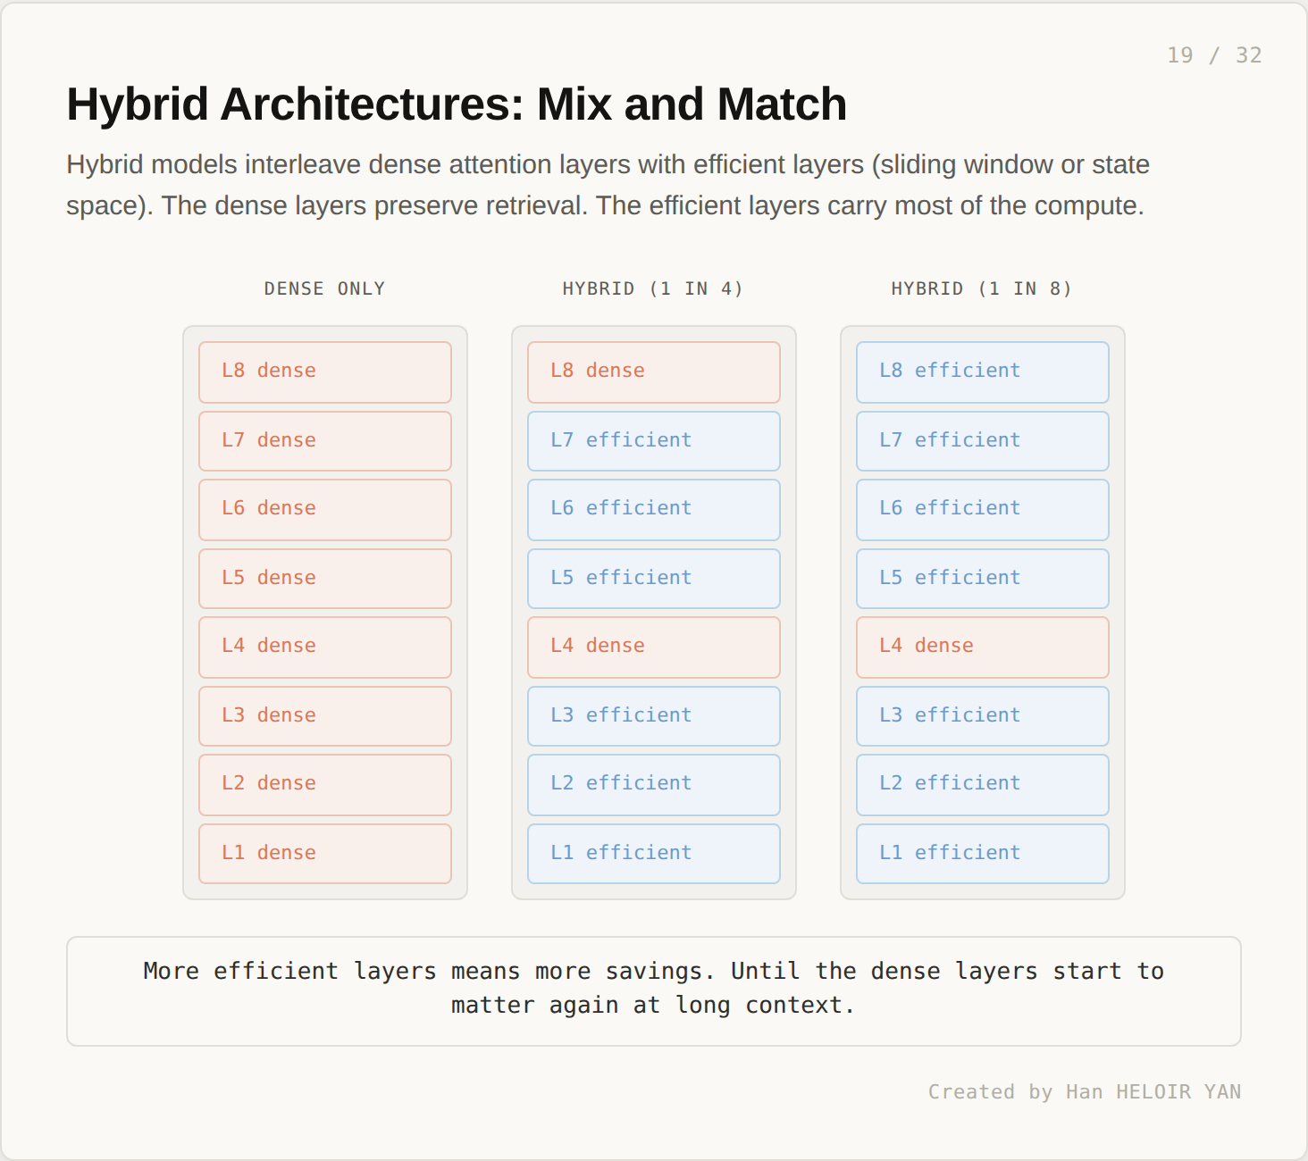Image resolution: width=1308 pixels, height=1161 pixels.
Task: Select 'L2 efficient' in Hybrid 1-in-8 column
Action: coord(983,785)
